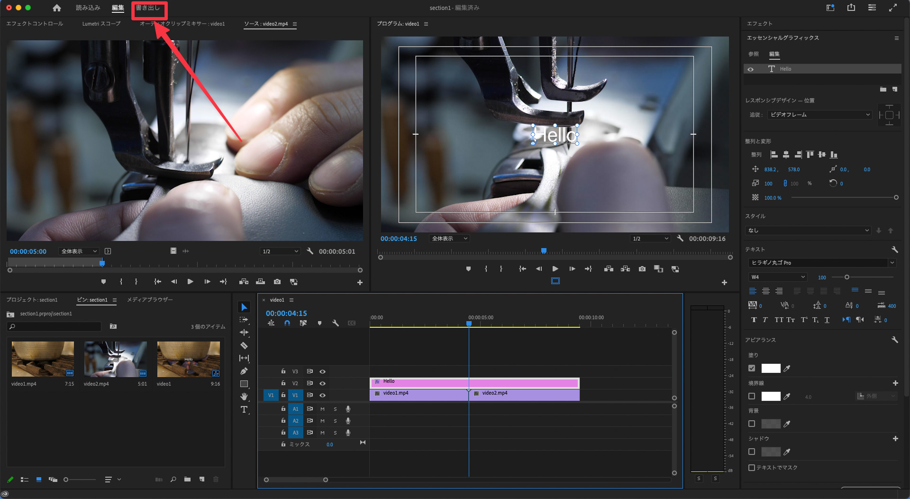Viewport: 910px width, 499px height.
Task: Mute audio track A1
Action: 322,409
